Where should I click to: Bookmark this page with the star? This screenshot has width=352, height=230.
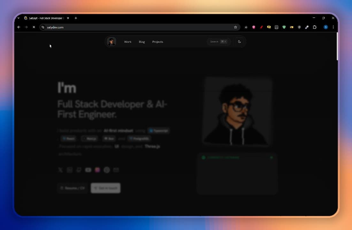click(235, 27)
